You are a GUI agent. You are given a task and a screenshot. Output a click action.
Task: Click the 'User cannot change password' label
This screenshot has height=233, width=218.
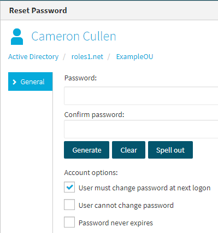[126, 205]
